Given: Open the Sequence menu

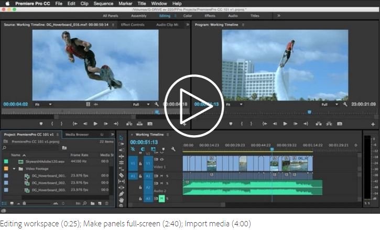Looking at the screenshot, I should [x=103, y=4].
